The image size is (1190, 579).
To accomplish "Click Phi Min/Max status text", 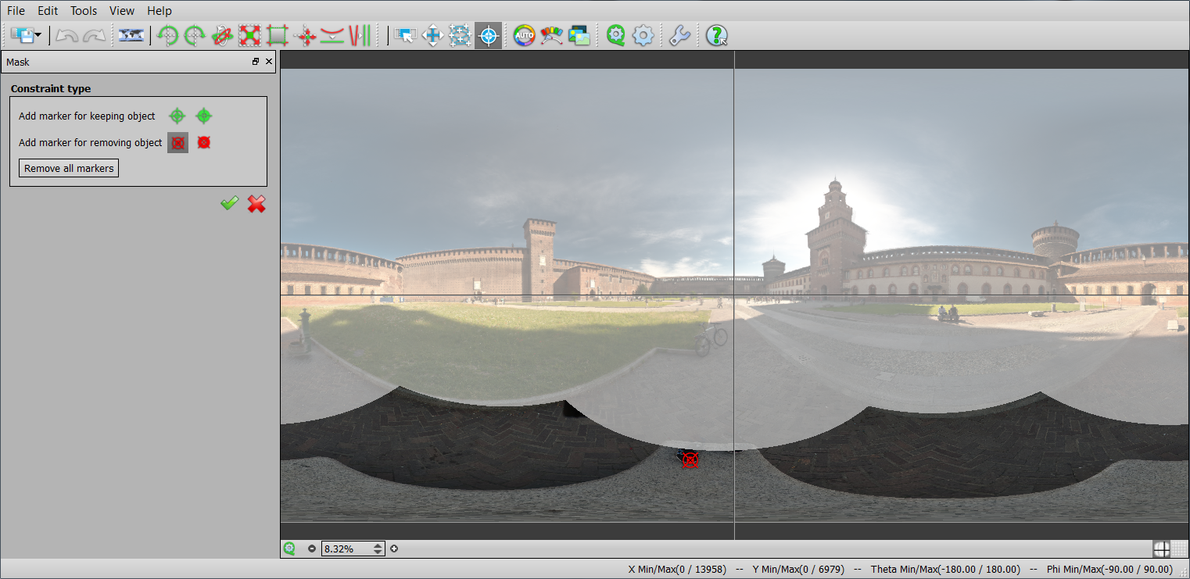I will (1109, 570).
